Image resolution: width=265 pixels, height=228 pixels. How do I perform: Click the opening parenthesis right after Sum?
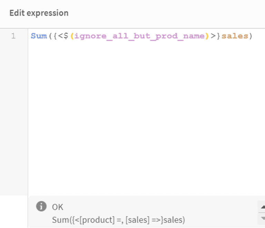click(x=50, y=36)
